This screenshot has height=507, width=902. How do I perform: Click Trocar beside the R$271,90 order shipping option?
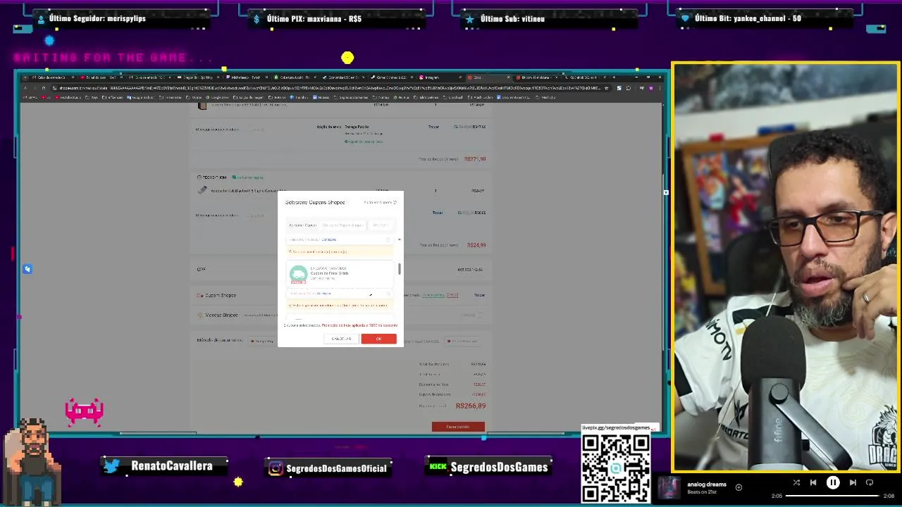433,127
